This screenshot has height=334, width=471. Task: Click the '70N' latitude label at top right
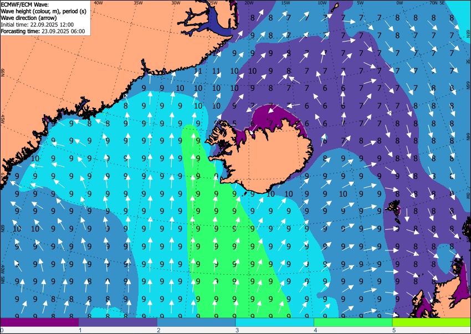tap(433, 3)
